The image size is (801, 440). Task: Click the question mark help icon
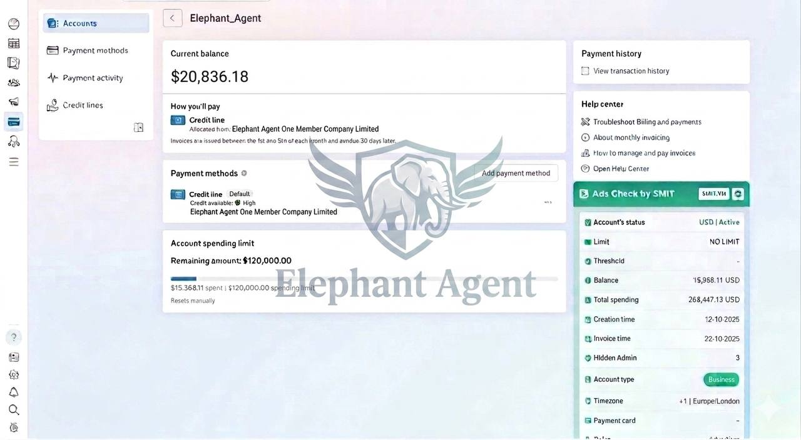tap(14, 337)
